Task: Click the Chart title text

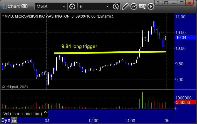Action: pos(13,6)
